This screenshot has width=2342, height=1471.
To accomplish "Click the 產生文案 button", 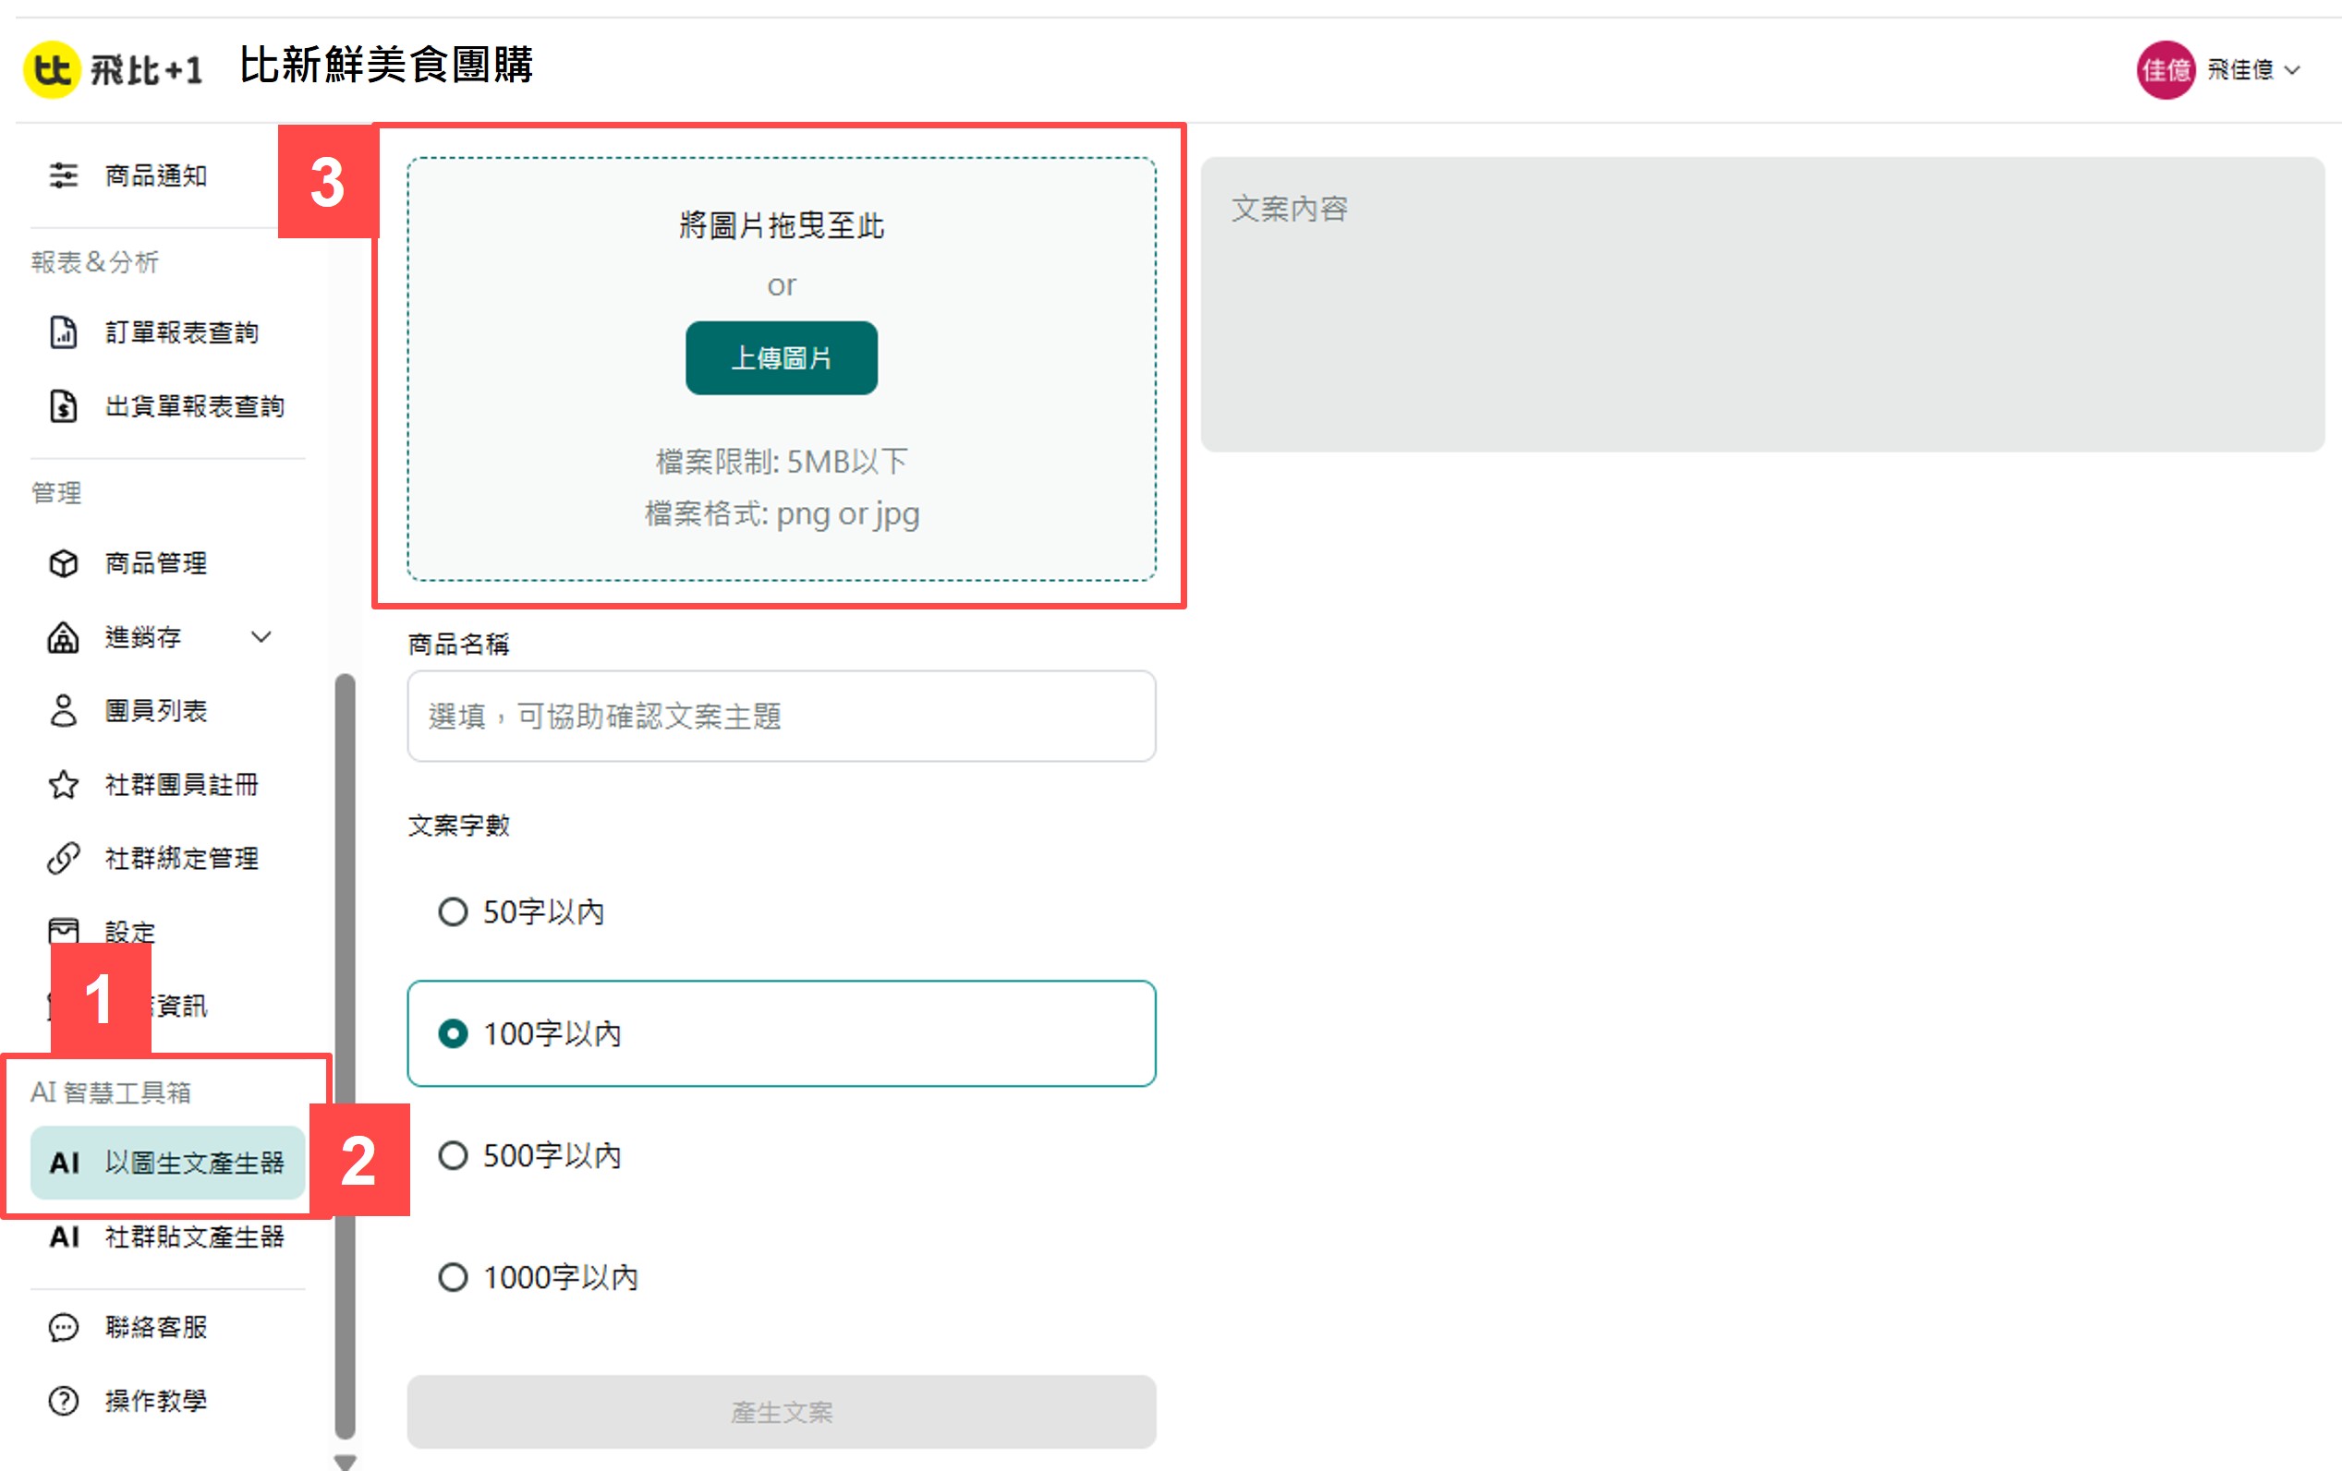I will click(x=781, y=1412).
